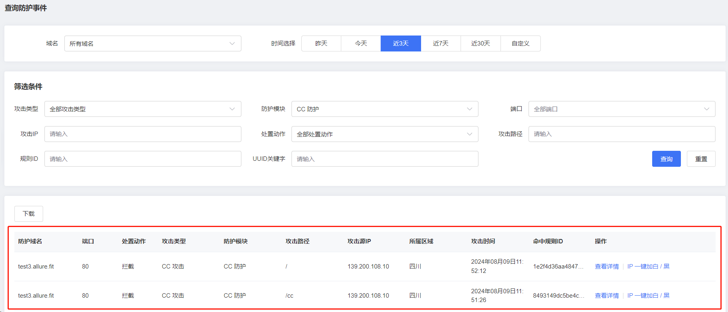Click the 查询防护事件 page title

26,8
